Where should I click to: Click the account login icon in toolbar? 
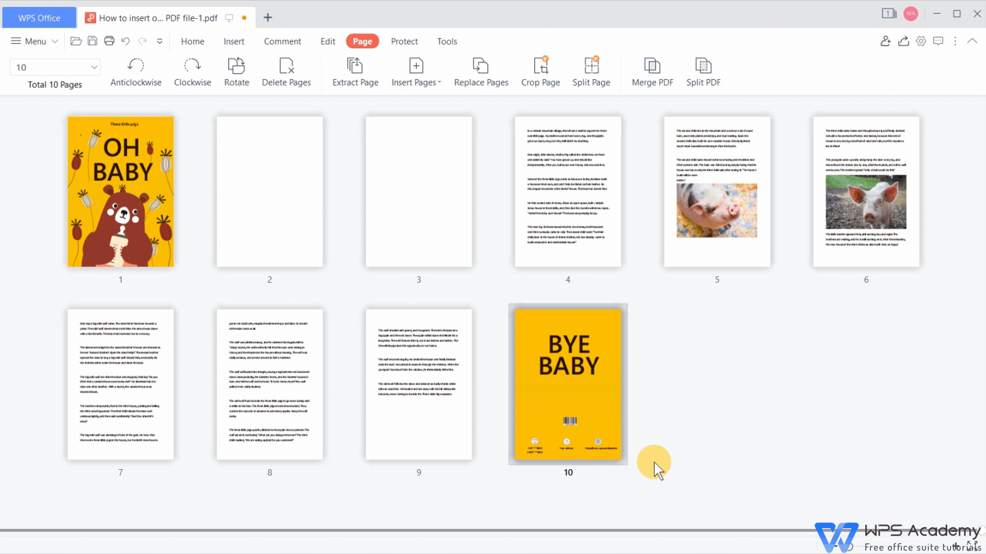pyautogui.click(x=885, y=41)
